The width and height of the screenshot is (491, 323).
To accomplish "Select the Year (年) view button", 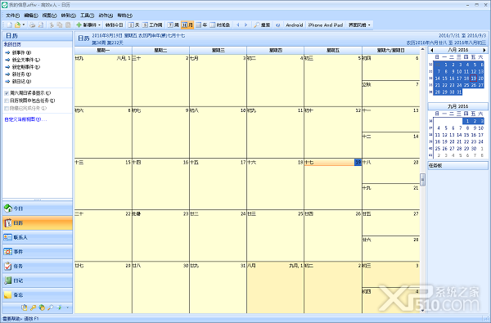I will coord(201,25).
